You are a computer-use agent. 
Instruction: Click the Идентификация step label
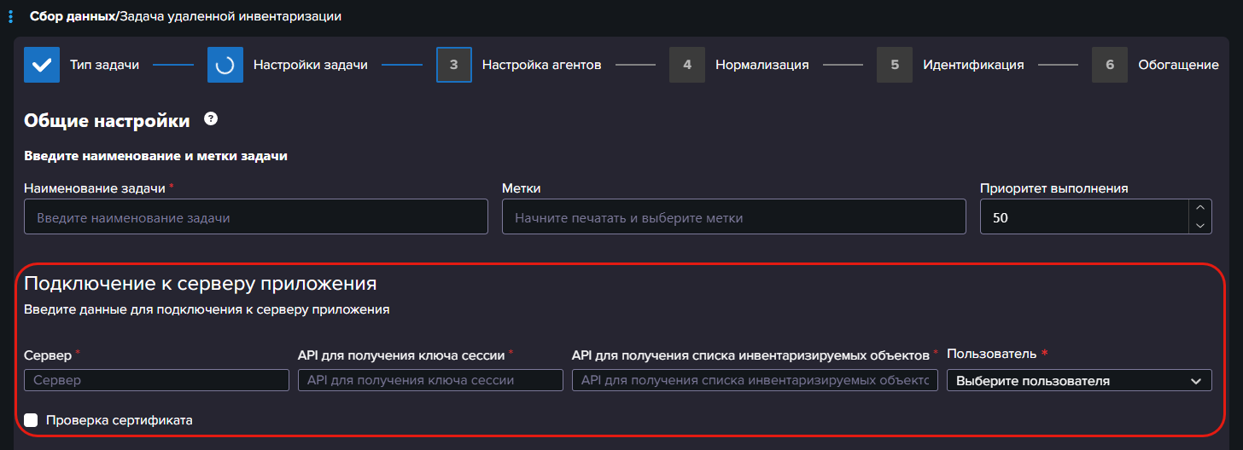point(972,65)
